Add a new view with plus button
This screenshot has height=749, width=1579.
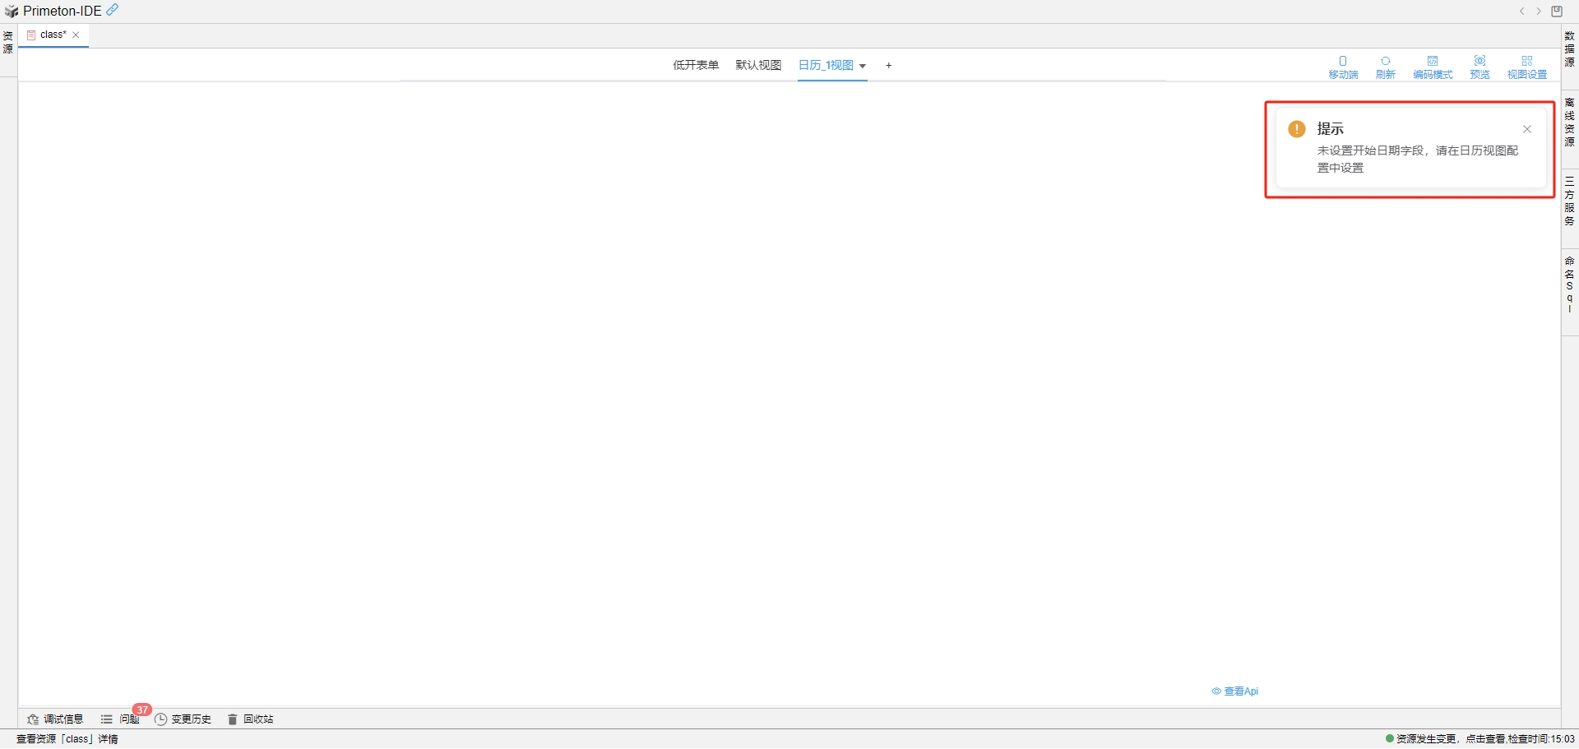888,66
